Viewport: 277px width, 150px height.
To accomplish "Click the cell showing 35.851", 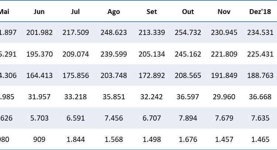I will pos(113,97).
